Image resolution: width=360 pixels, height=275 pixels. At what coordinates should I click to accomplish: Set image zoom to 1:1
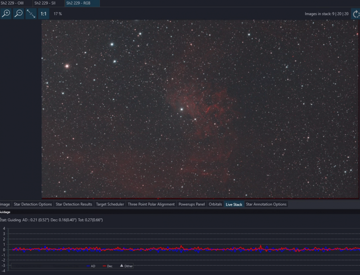click(x=43, y=13)
